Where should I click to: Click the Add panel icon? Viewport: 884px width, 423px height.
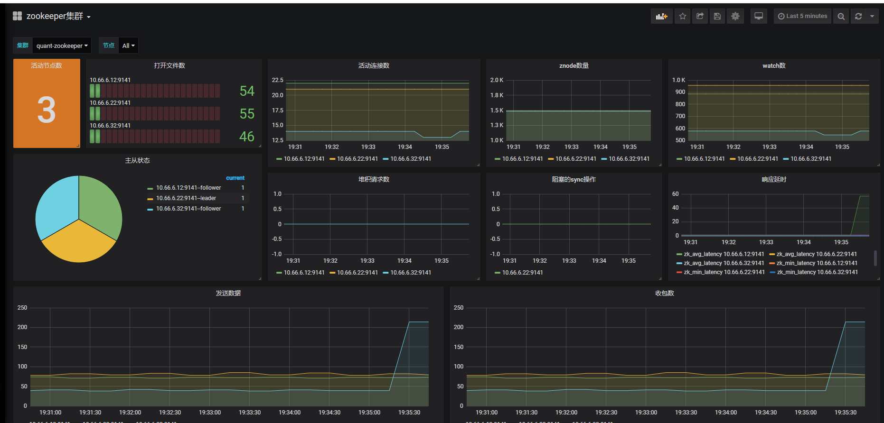point(661,16)
